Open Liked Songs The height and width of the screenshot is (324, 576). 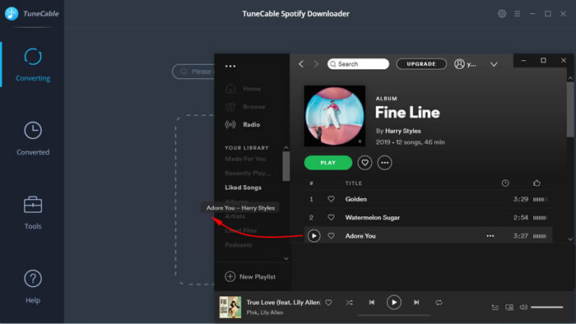click(x=244, y=187)
